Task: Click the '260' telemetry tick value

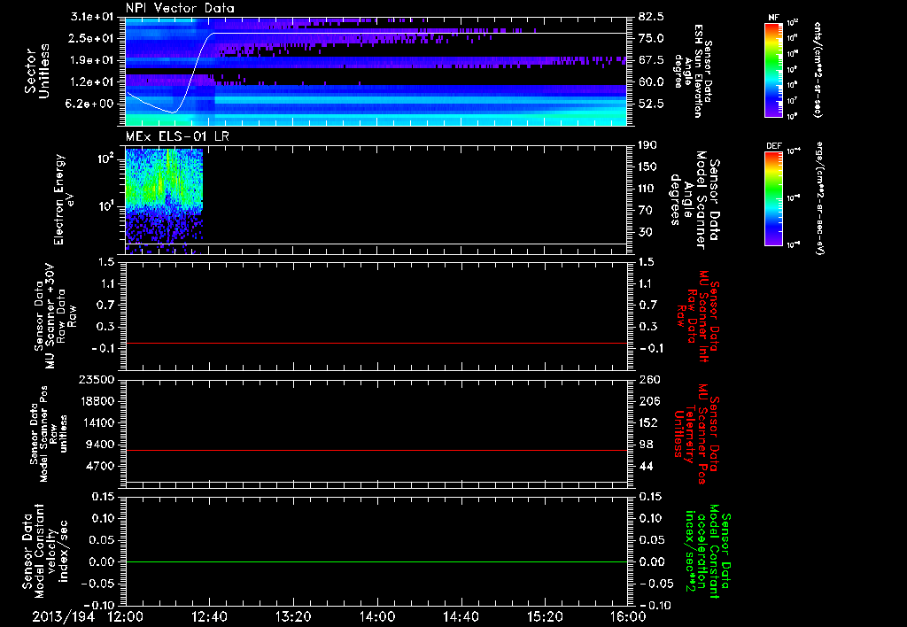Action: pos(647,379)
